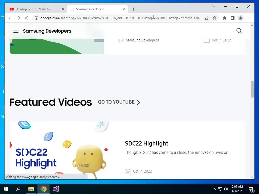Image resolution: width=259 pixels, height=194 pixels.
Task: Bookmark this tab with the star
Action: point(214,18)
